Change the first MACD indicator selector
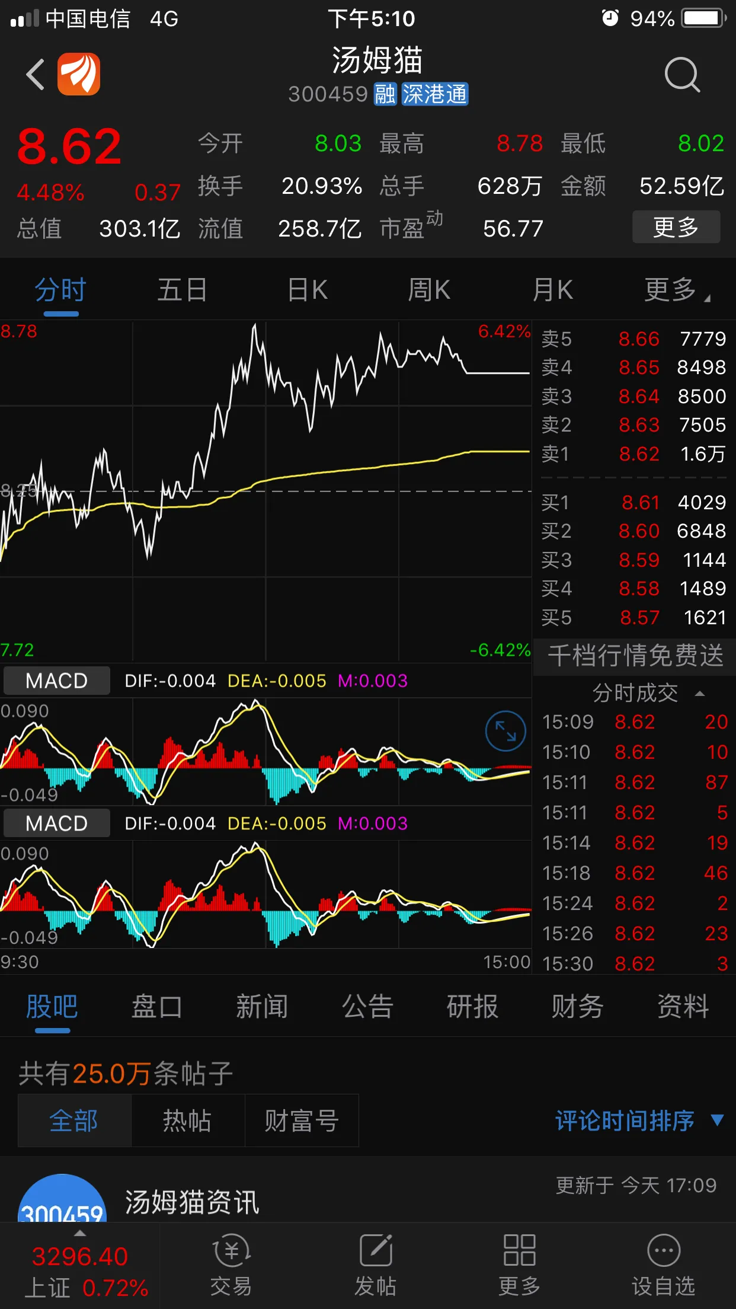Screen dimensions: 736x1309 [57, 681]
